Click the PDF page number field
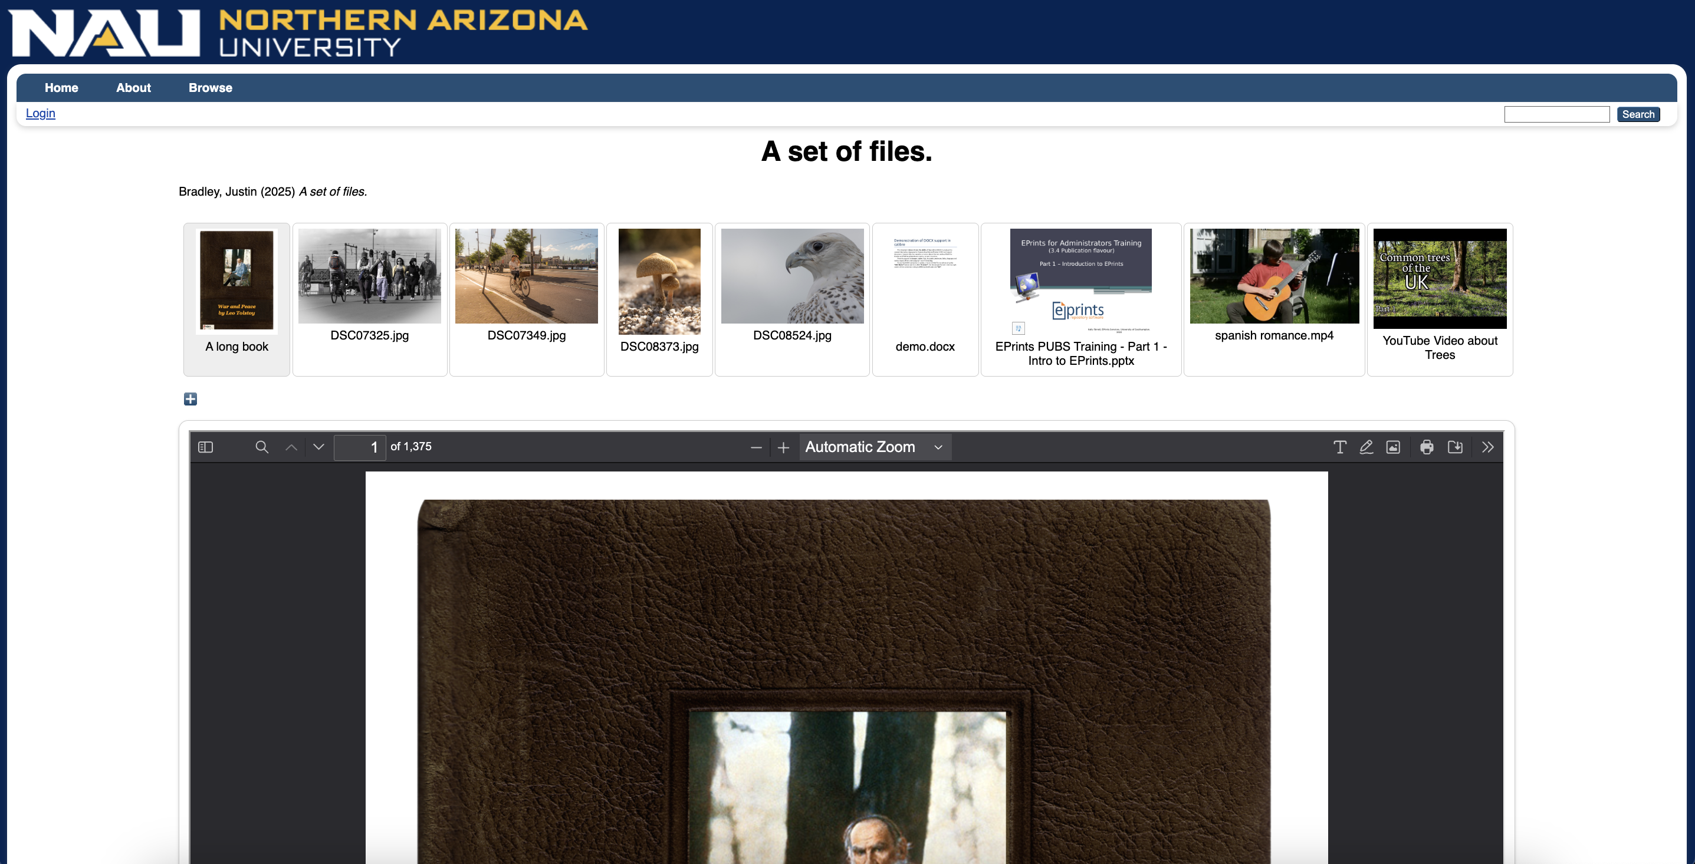The height and width of the screenshot is (864, 1695). (x=360, y=447)
